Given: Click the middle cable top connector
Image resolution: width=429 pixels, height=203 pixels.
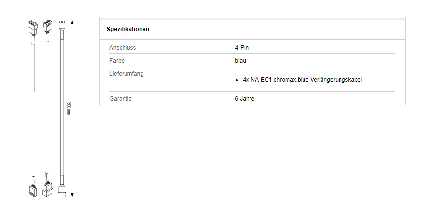Looking at the screenshot, I should [48, 26].
